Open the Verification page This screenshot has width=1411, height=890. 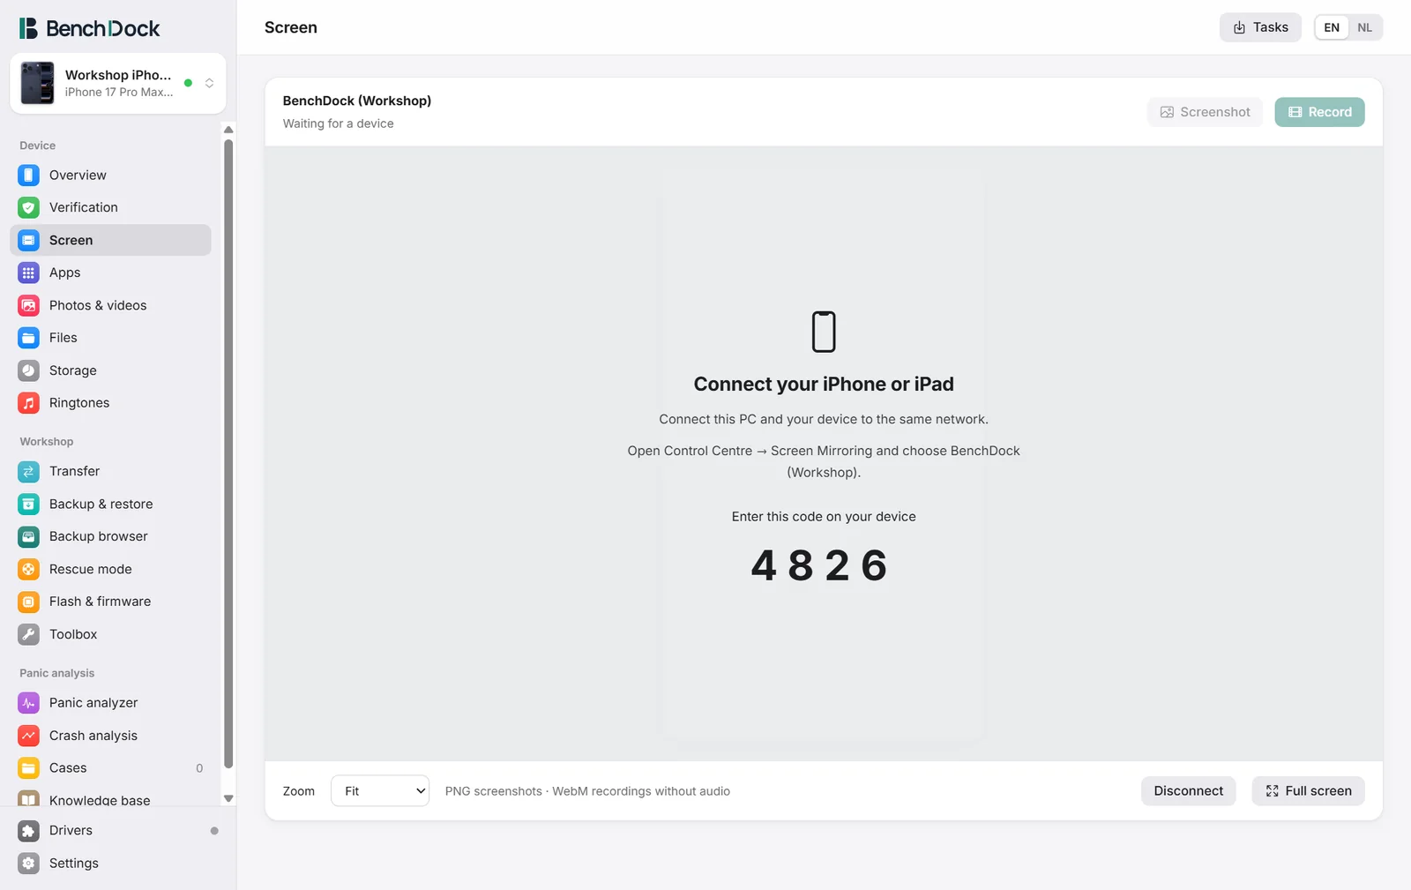110,208
